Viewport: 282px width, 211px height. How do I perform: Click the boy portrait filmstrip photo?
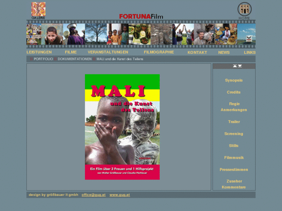52,34
